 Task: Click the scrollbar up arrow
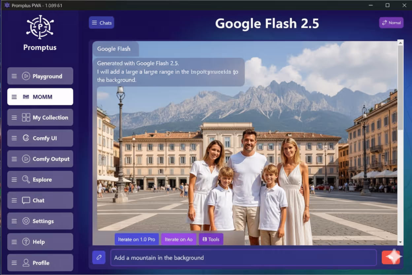[x=400, y=43]
